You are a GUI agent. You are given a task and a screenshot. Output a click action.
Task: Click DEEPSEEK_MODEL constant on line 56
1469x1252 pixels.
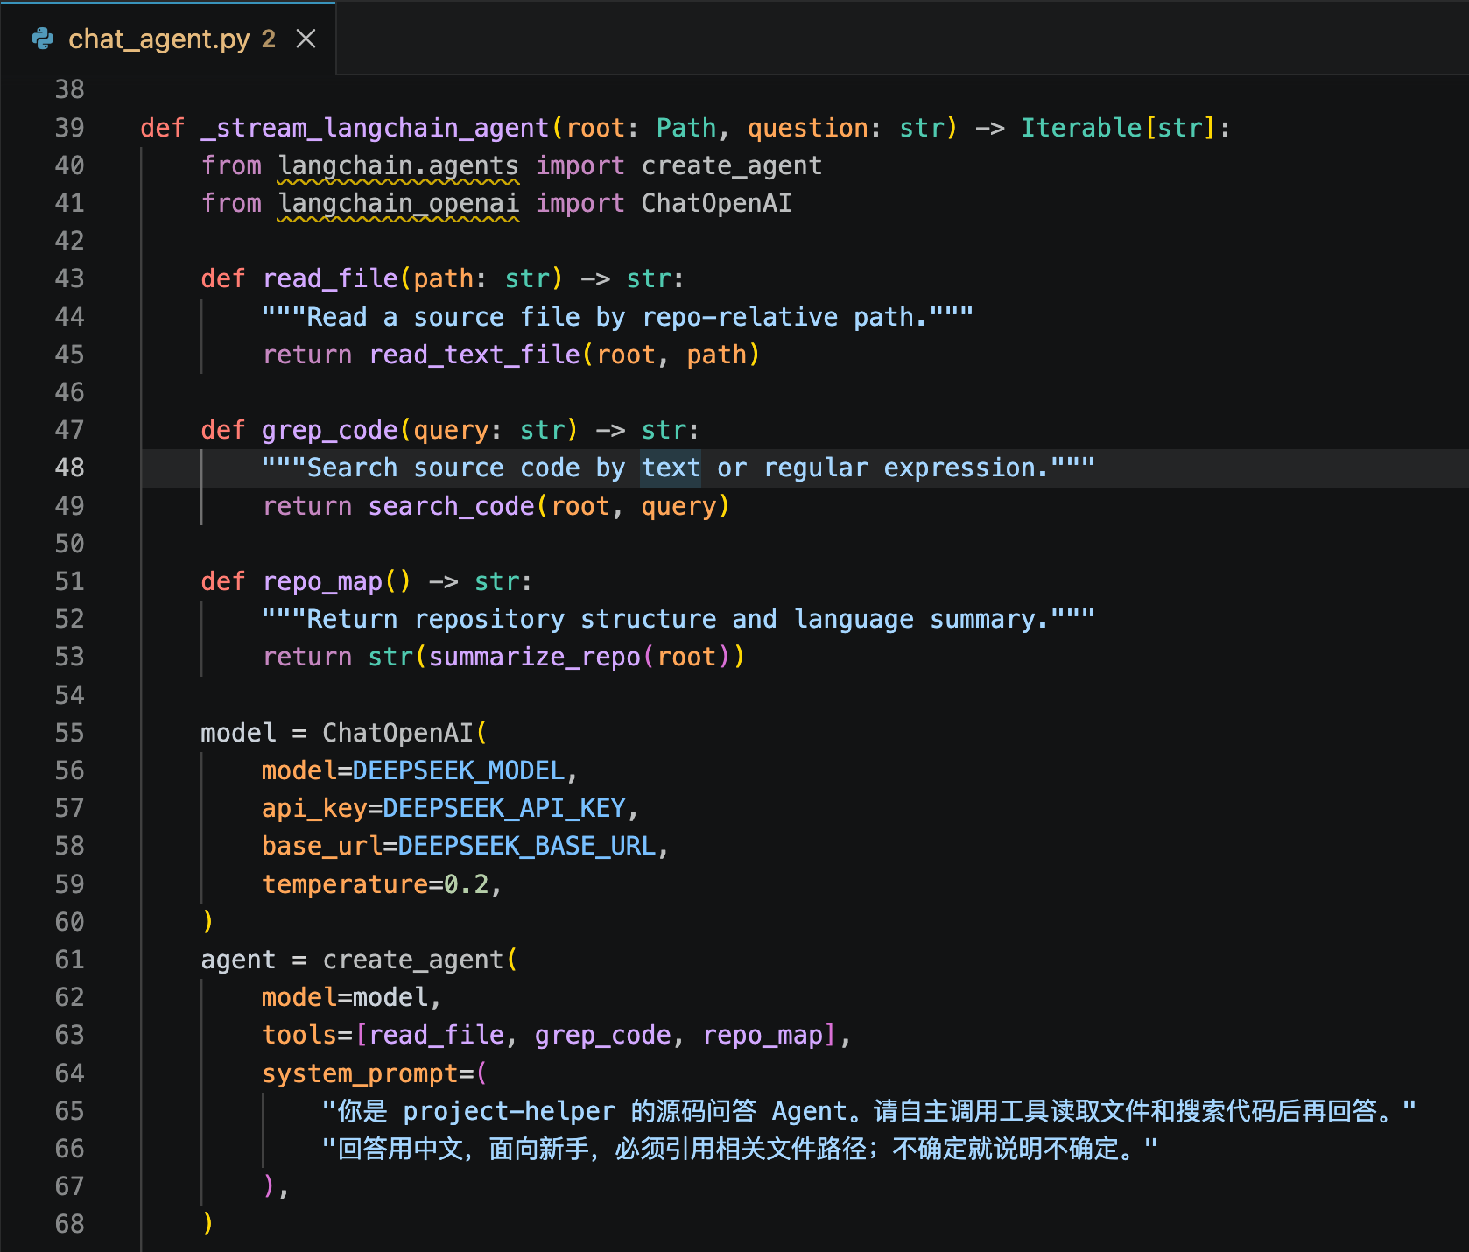[x=459, y=770]
